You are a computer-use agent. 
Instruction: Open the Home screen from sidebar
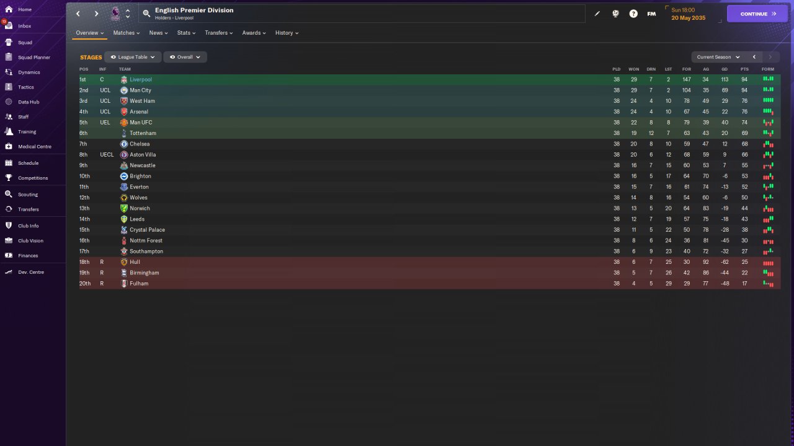pyautogui.click(x=25, y=10)
